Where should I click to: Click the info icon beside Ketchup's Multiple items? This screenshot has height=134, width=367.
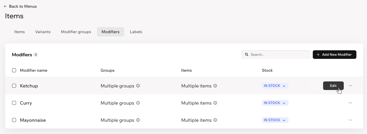click(x=215, y=86)
